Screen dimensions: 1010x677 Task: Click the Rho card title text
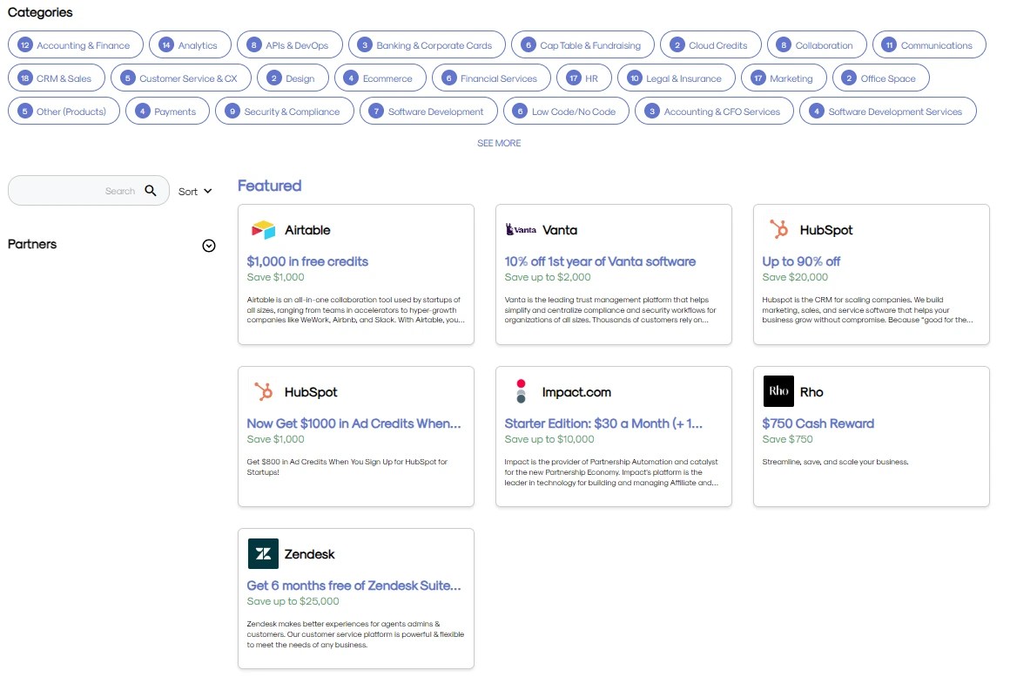point(811,392)
